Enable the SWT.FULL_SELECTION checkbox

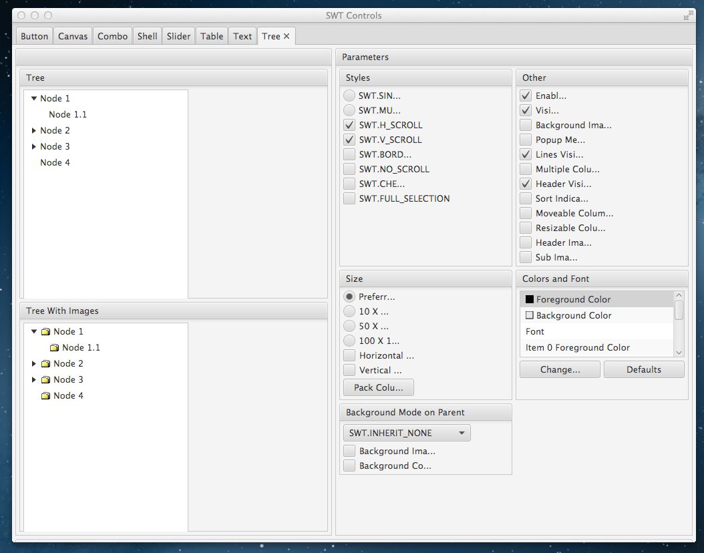349,198
